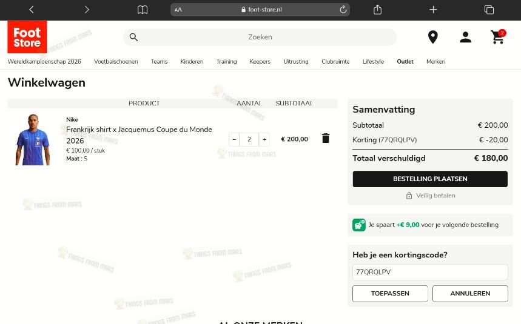
Task: Focus the Zoeken search field
Action: tap(260, 37)
